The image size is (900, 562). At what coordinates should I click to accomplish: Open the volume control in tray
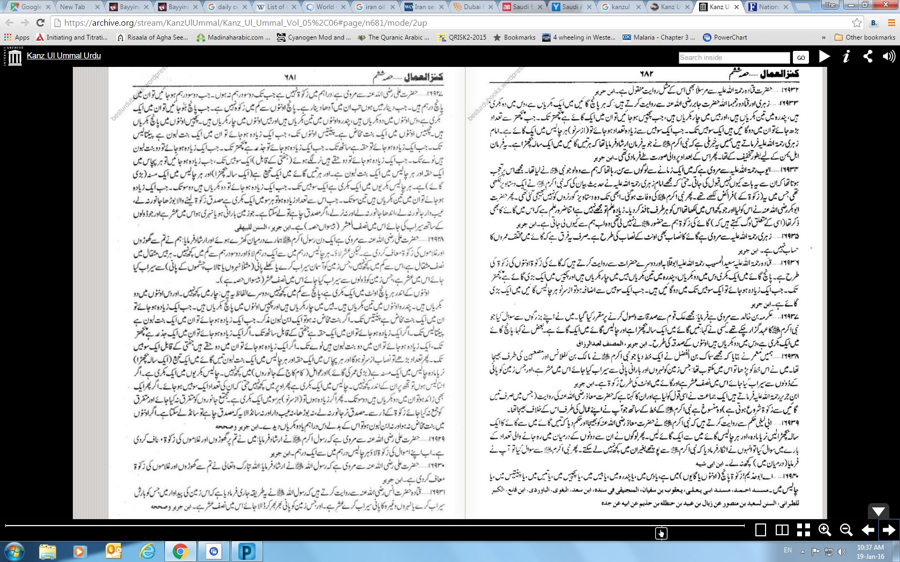coord(841,551)
